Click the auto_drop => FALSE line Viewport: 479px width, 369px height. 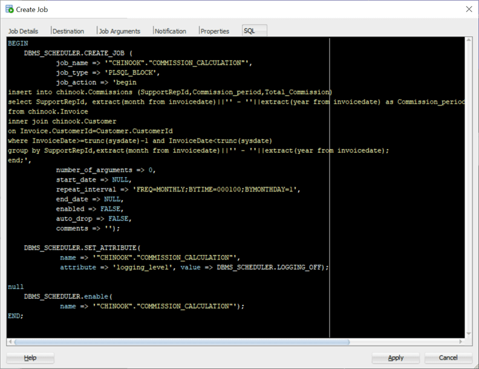(x=94, y=219)
